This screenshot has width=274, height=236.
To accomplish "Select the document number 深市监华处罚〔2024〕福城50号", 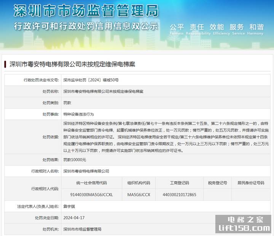I will [91, 80].
